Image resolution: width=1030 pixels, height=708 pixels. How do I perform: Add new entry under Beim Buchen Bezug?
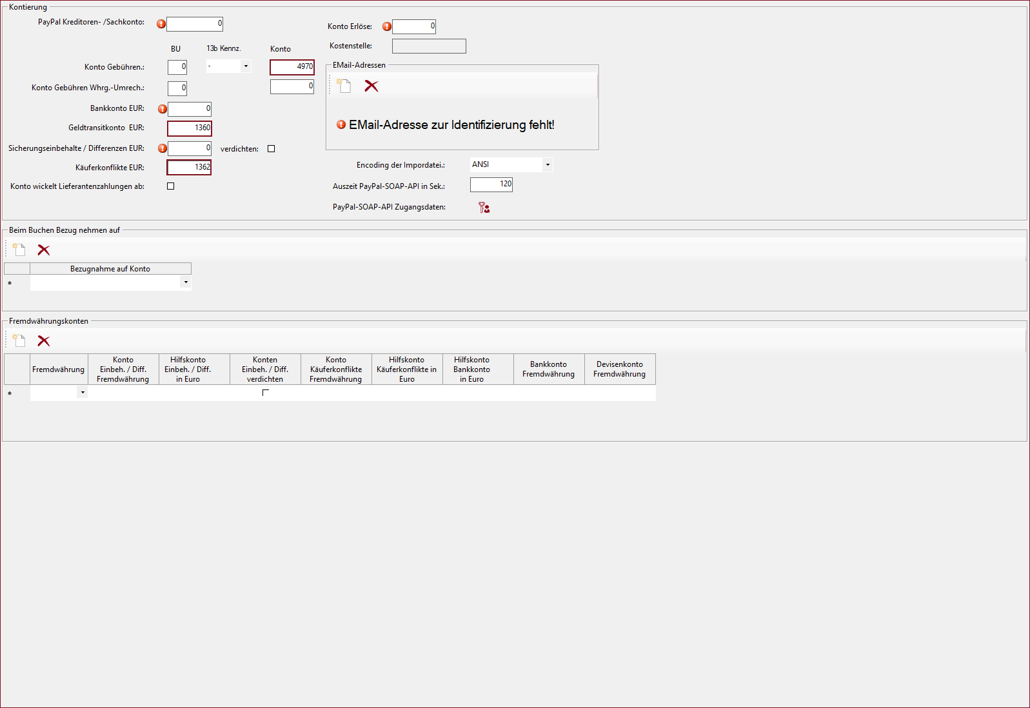[19, 250]
